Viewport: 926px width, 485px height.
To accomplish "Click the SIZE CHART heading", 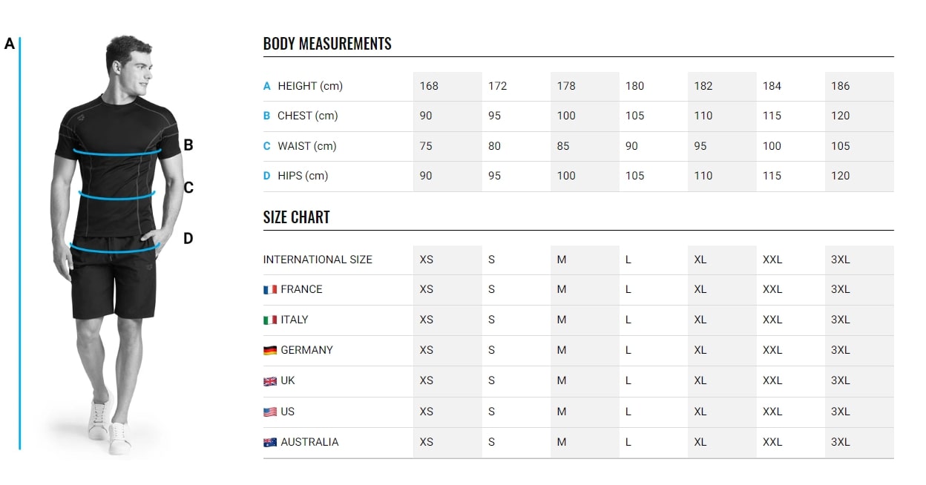I will 296,217.
